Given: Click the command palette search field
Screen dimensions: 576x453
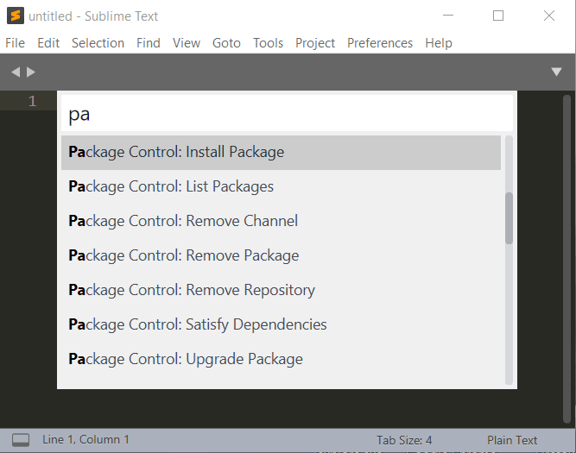Looking at the screenshot, I should (287, 113).
